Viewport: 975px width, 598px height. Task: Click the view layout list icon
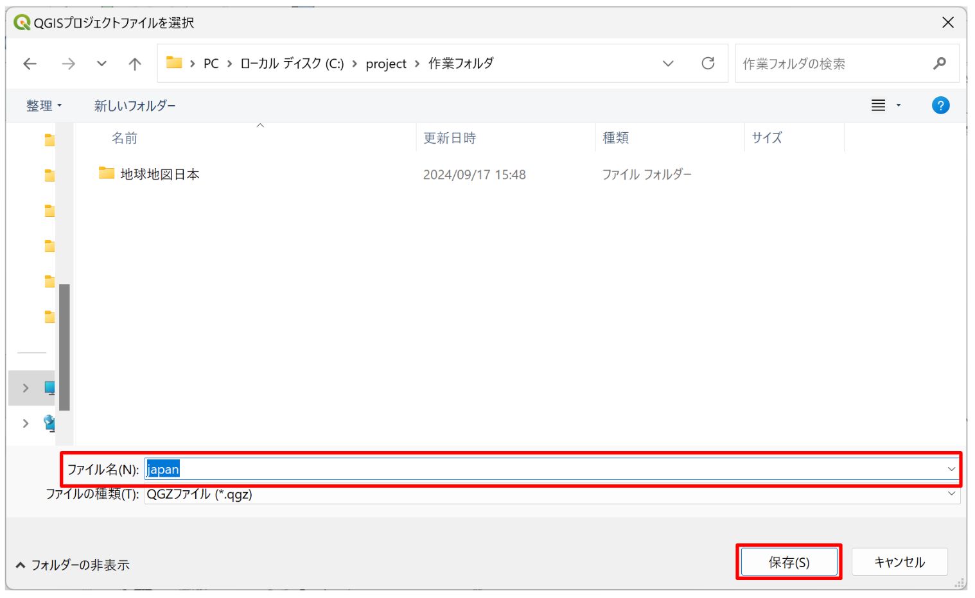tap(878, 105)
